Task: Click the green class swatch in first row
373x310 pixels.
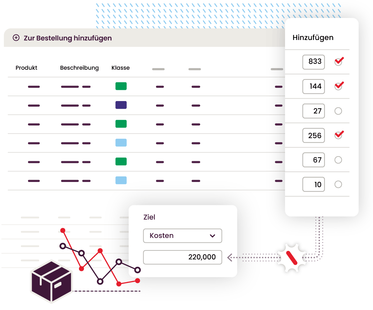Action: pos(121,86)
